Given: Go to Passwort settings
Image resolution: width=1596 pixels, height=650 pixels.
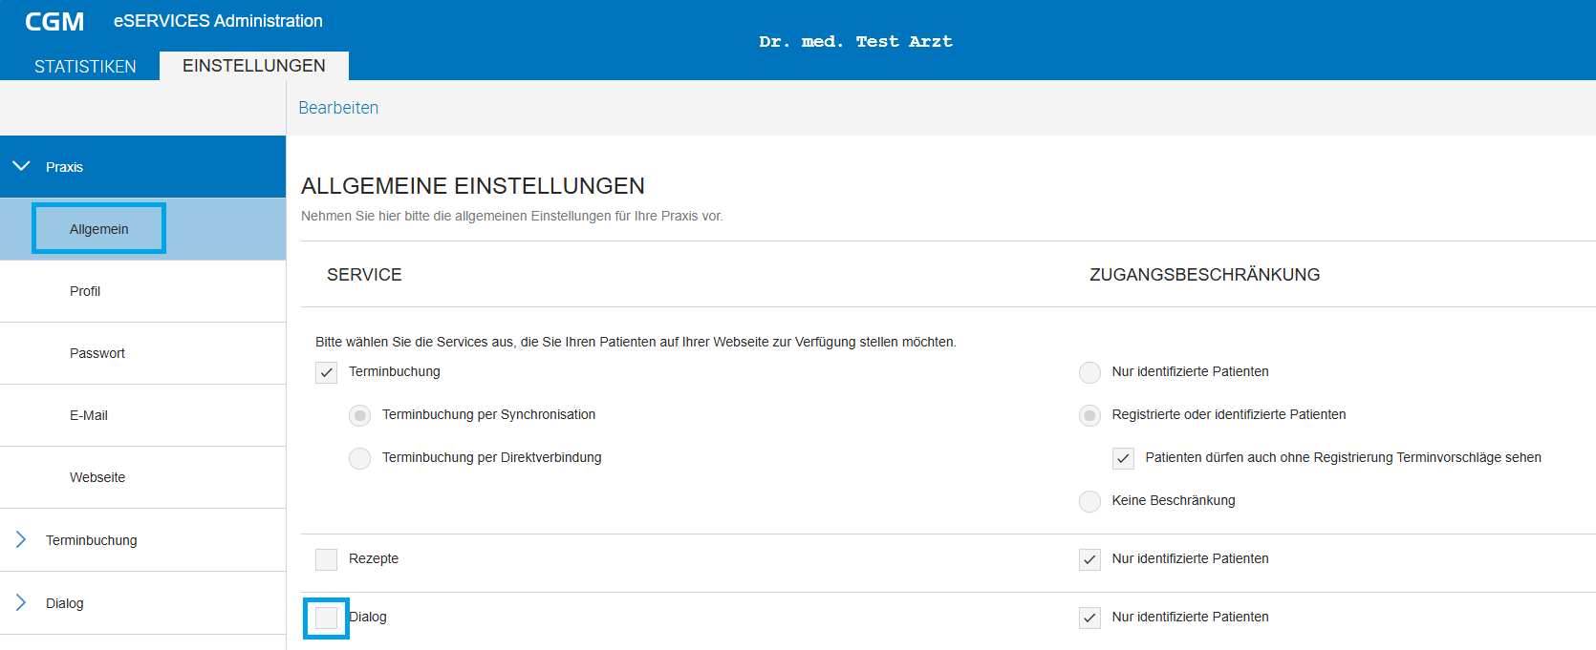Looking at the screenshot, I should (x=97, y=353).
